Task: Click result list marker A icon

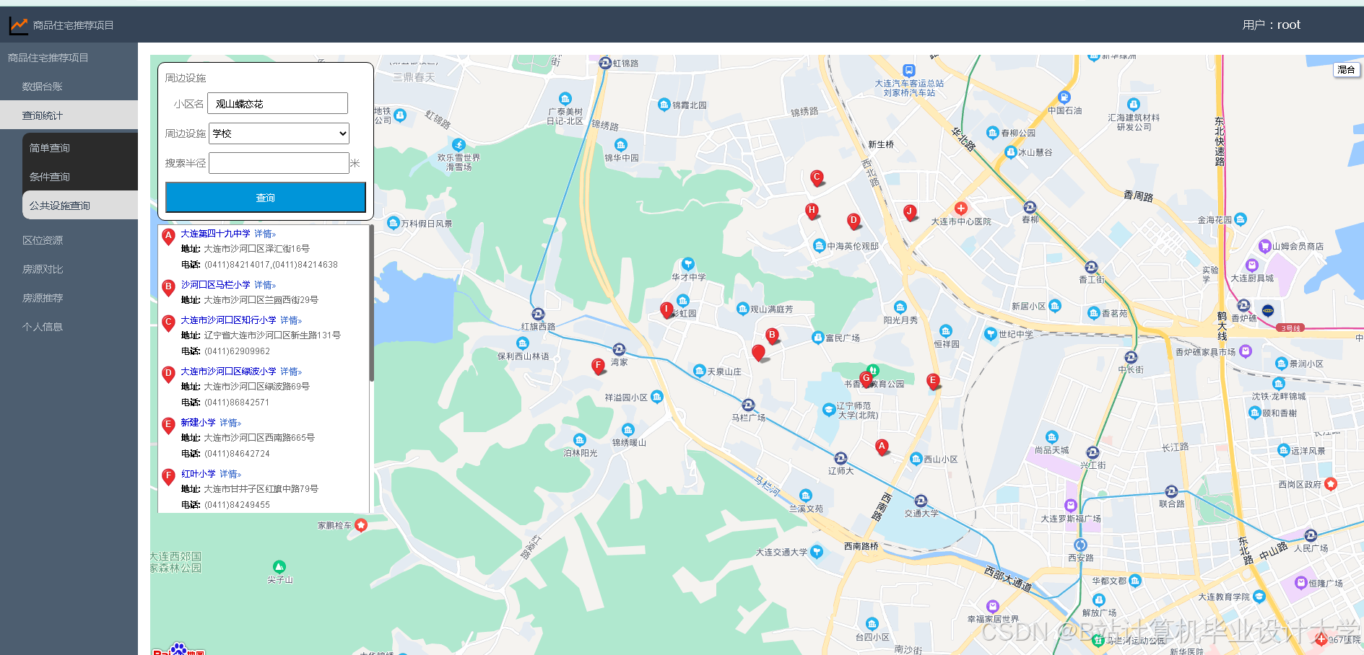Action: 168,237
